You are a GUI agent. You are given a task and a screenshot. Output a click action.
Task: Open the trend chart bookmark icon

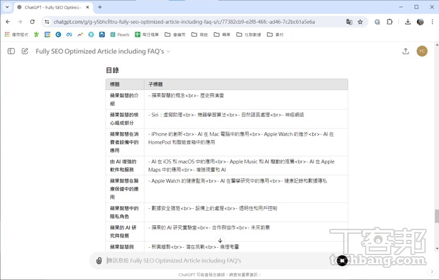tap(80, 34)
